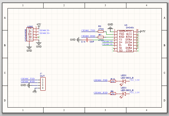Select the +5V power port at U5 pin 16
The image size is (169, 116).
click(x=143, y=31)
